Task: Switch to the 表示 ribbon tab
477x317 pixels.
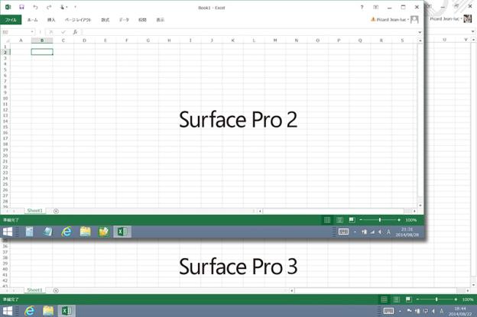Action: point(161,20)
